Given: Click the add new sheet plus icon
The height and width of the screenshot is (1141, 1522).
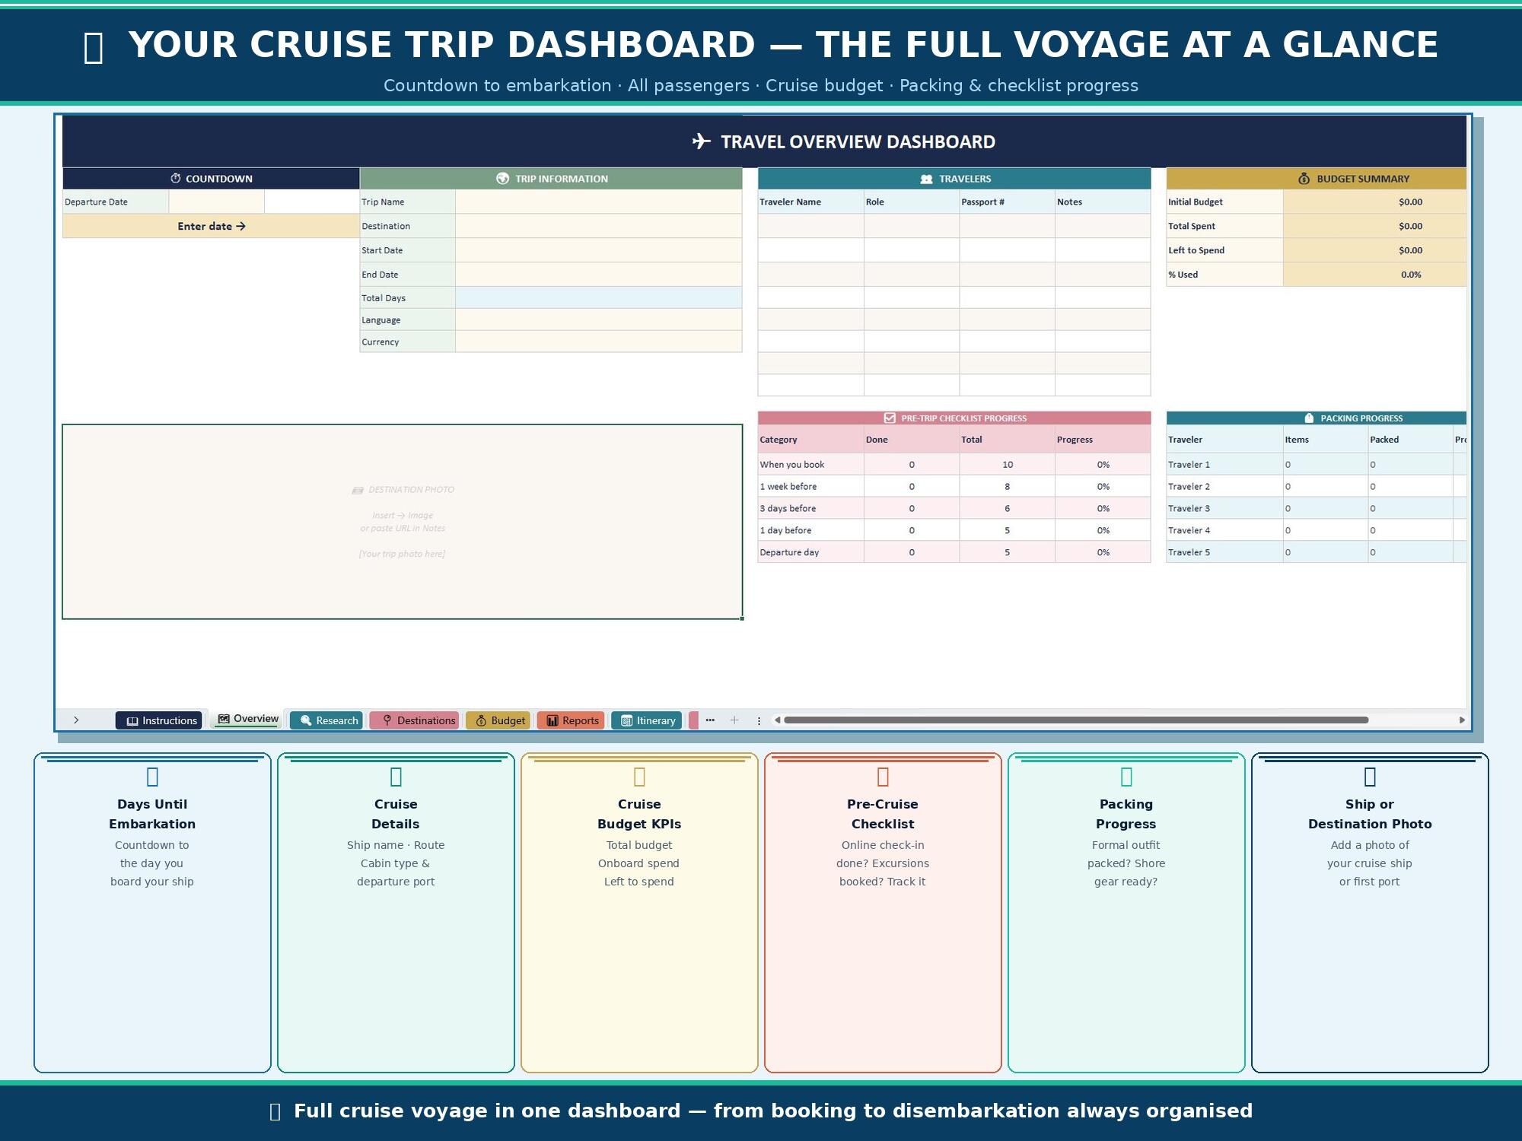Looking at the screenshot, I should [x=734, y=720].
